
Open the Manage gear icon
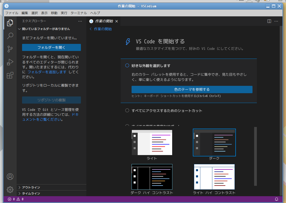pos(10,189)
